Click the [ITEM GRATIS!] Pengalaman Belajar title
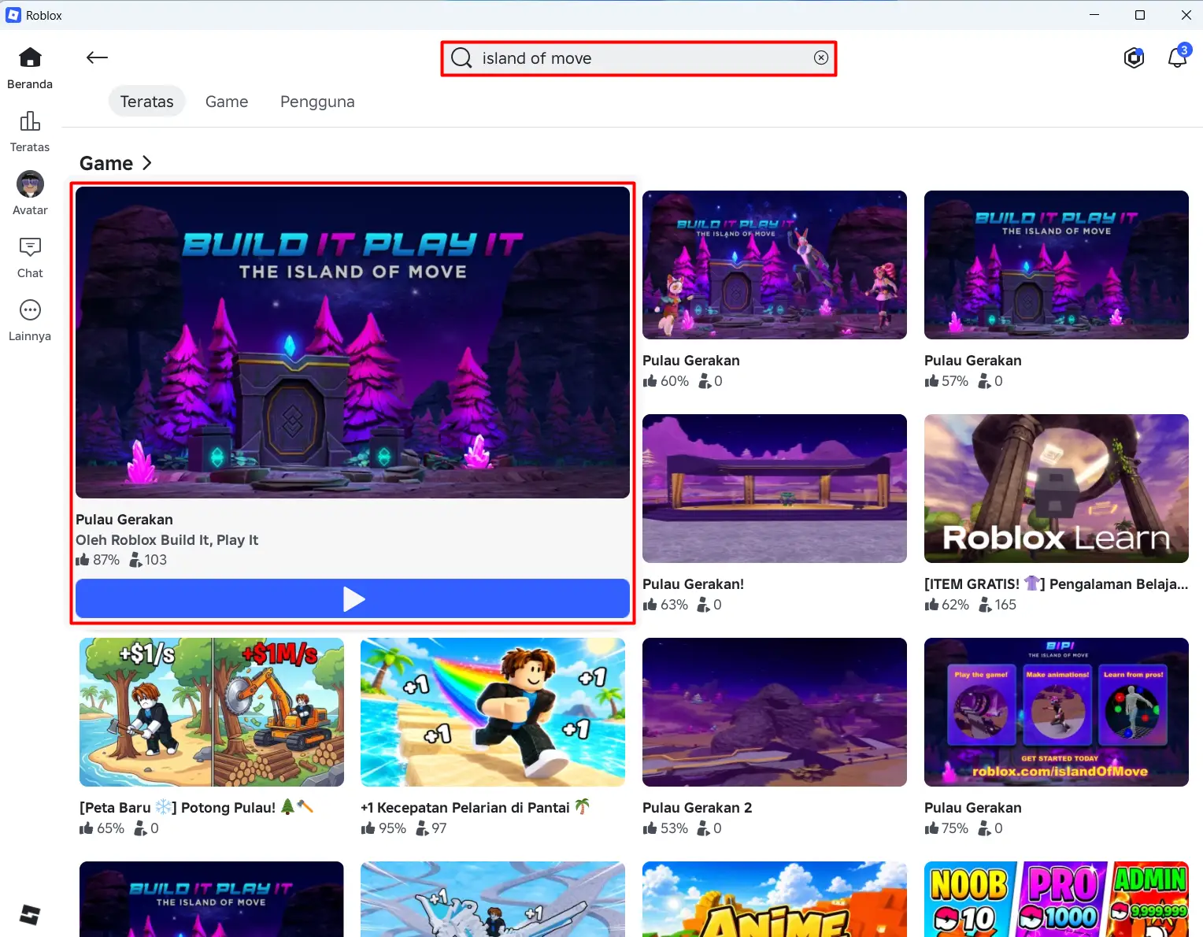Image resolution: width=1203 pixels, height=937 pixels. point(1057,584)
